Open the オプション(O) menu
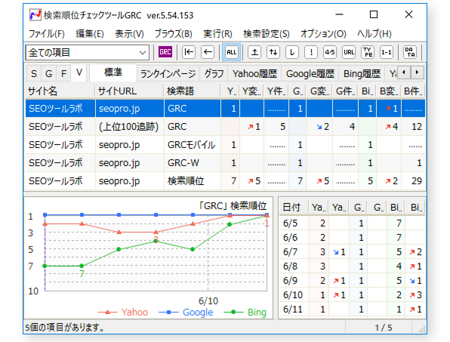This screenshot has height=342, width=450. tap(323, 34)
